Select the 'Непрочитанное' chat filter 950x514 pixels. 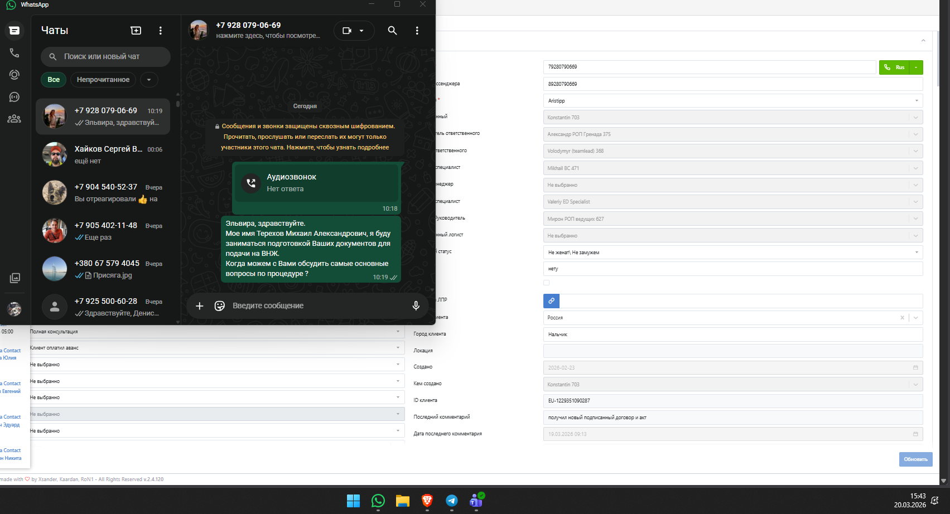[x=103, y=80]
